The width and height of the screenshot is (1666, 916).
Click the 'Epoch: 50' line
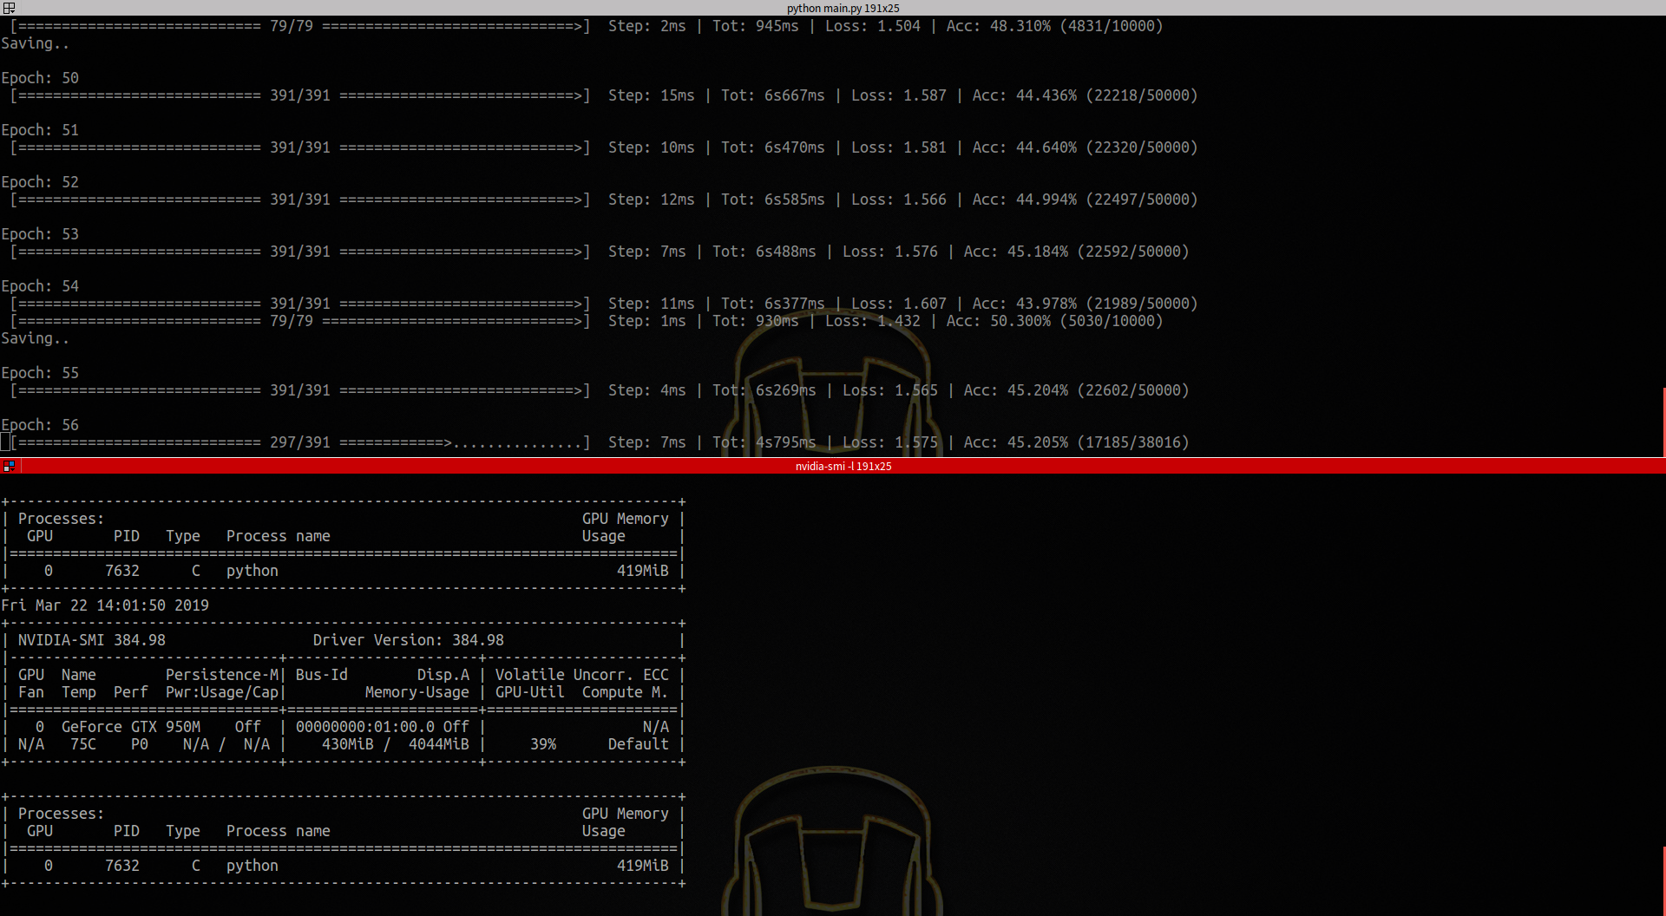coord(40,78)
